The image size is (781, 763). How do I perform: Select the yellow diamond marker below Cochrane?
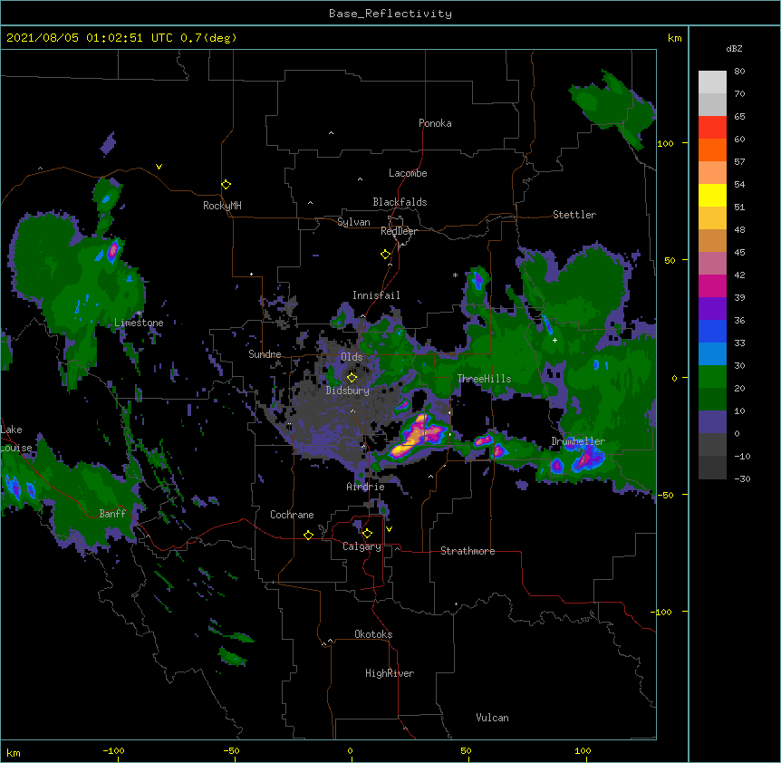click(308, 535)
